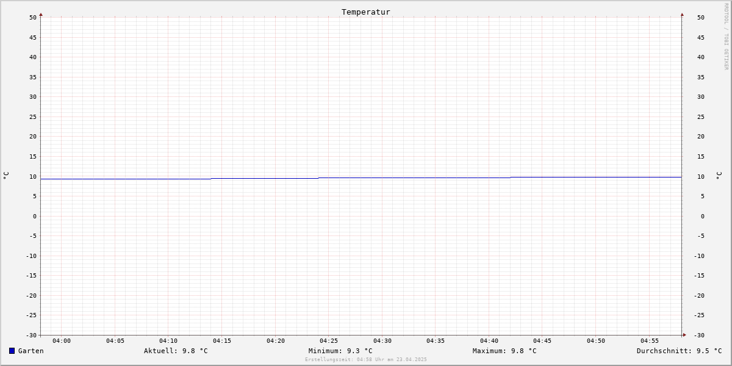Click the 04:30 time axis label
732x366 pixels.
pyautogui.click(x=382, y=340)
